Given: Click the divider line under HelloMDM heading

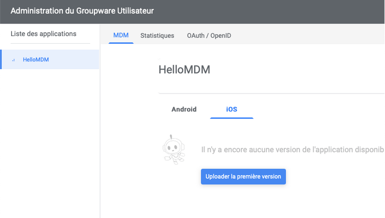Looking at the screenshot, I should (271, 93).
